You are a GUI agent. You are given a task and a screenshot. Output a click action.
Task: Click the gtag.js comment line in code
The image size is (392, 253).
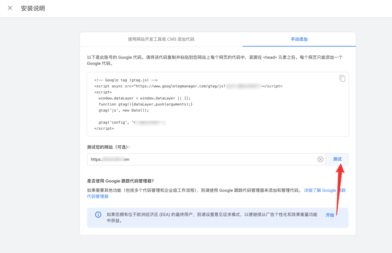click(x=126, y=80)
